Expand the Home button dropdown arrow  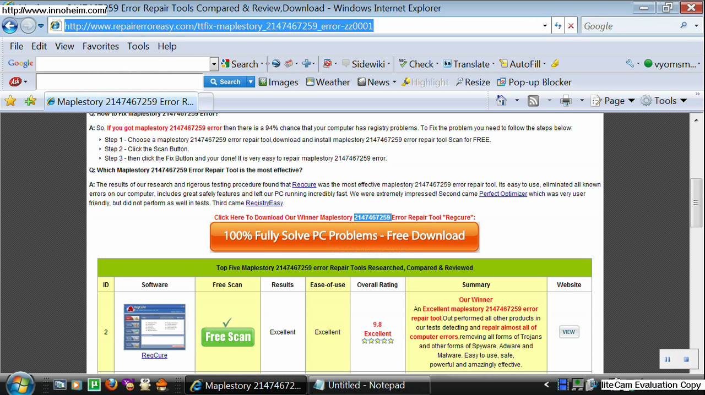point(517,101)
